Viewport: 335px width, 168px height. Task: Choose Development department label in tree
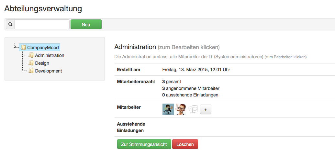tap(49, 71)
